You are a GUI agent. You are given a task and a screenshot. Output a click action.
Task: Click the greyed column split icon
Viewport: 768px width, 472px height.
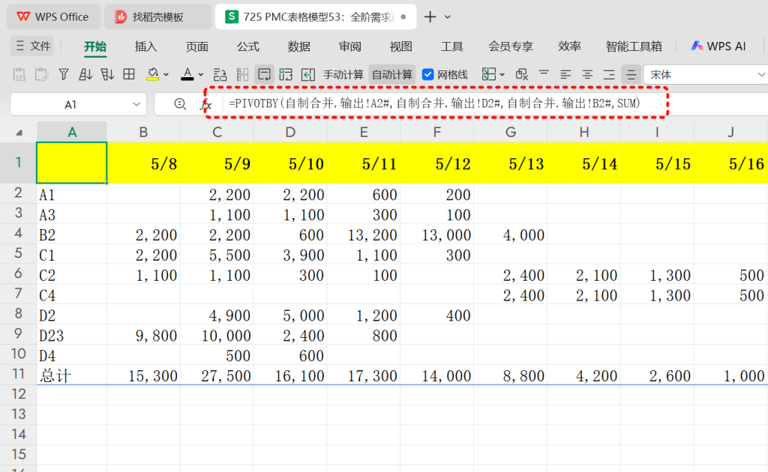click(242, 75)
